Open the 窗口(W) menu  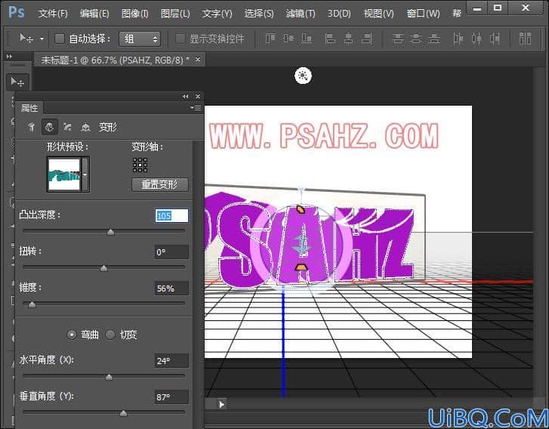pyautogui.click(x=423, y=14)
